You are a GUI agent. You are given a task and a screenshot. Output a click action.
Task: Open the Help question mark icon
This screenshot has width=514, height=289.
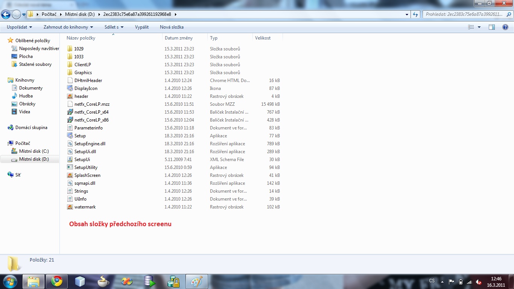click(505, 27)
